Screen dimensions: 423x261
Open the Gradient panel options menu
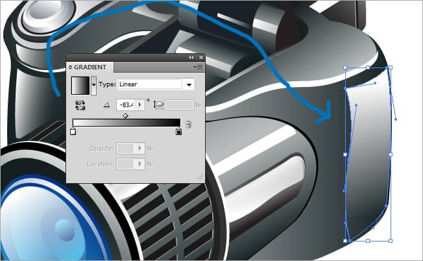pos(197,67)
